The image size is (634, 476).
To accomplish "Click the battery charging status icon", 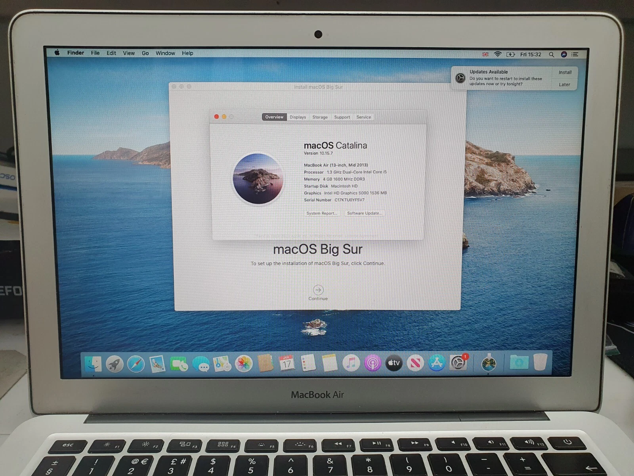I will pyautogui.click(x=511, y=54).
